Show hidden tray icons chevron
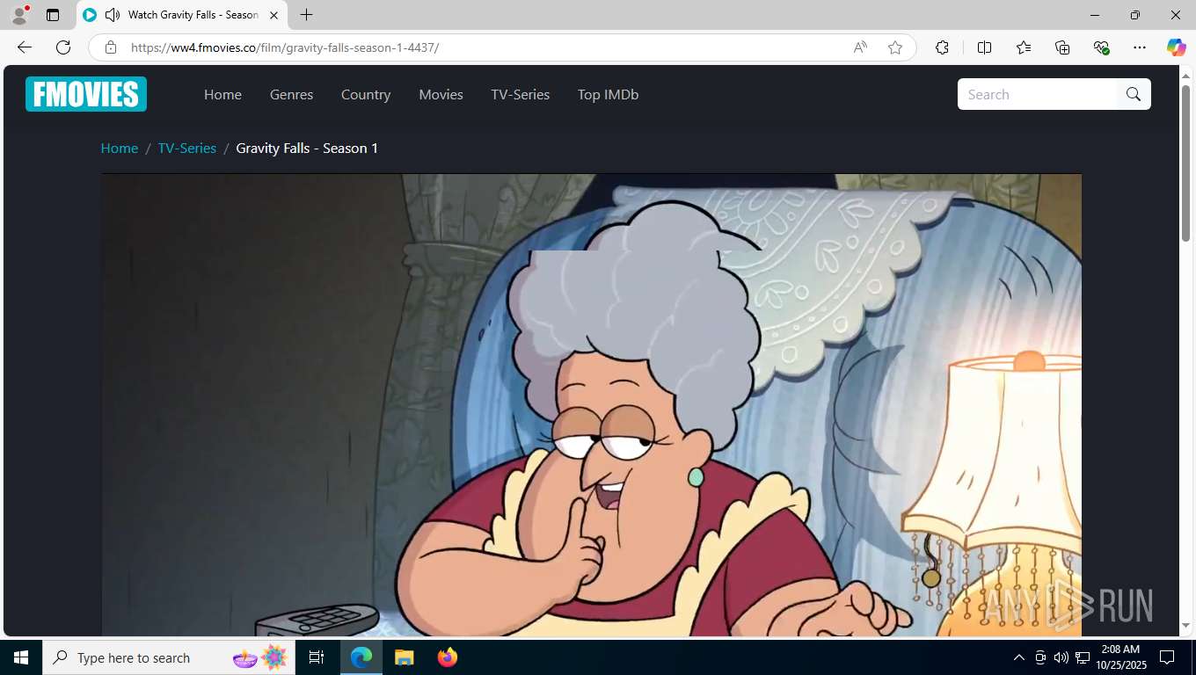The image size is (1196, 675). (1019, 657)
